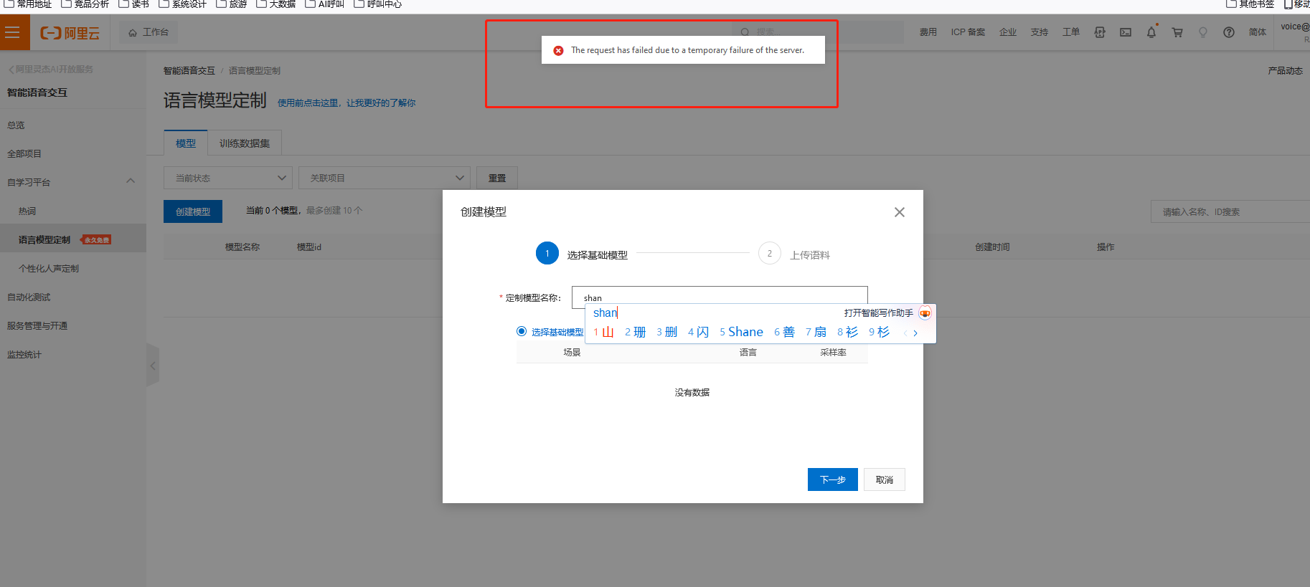Open the 系统设计 bookmark folder
The image size is (1310, 587).
click(183, 4)
